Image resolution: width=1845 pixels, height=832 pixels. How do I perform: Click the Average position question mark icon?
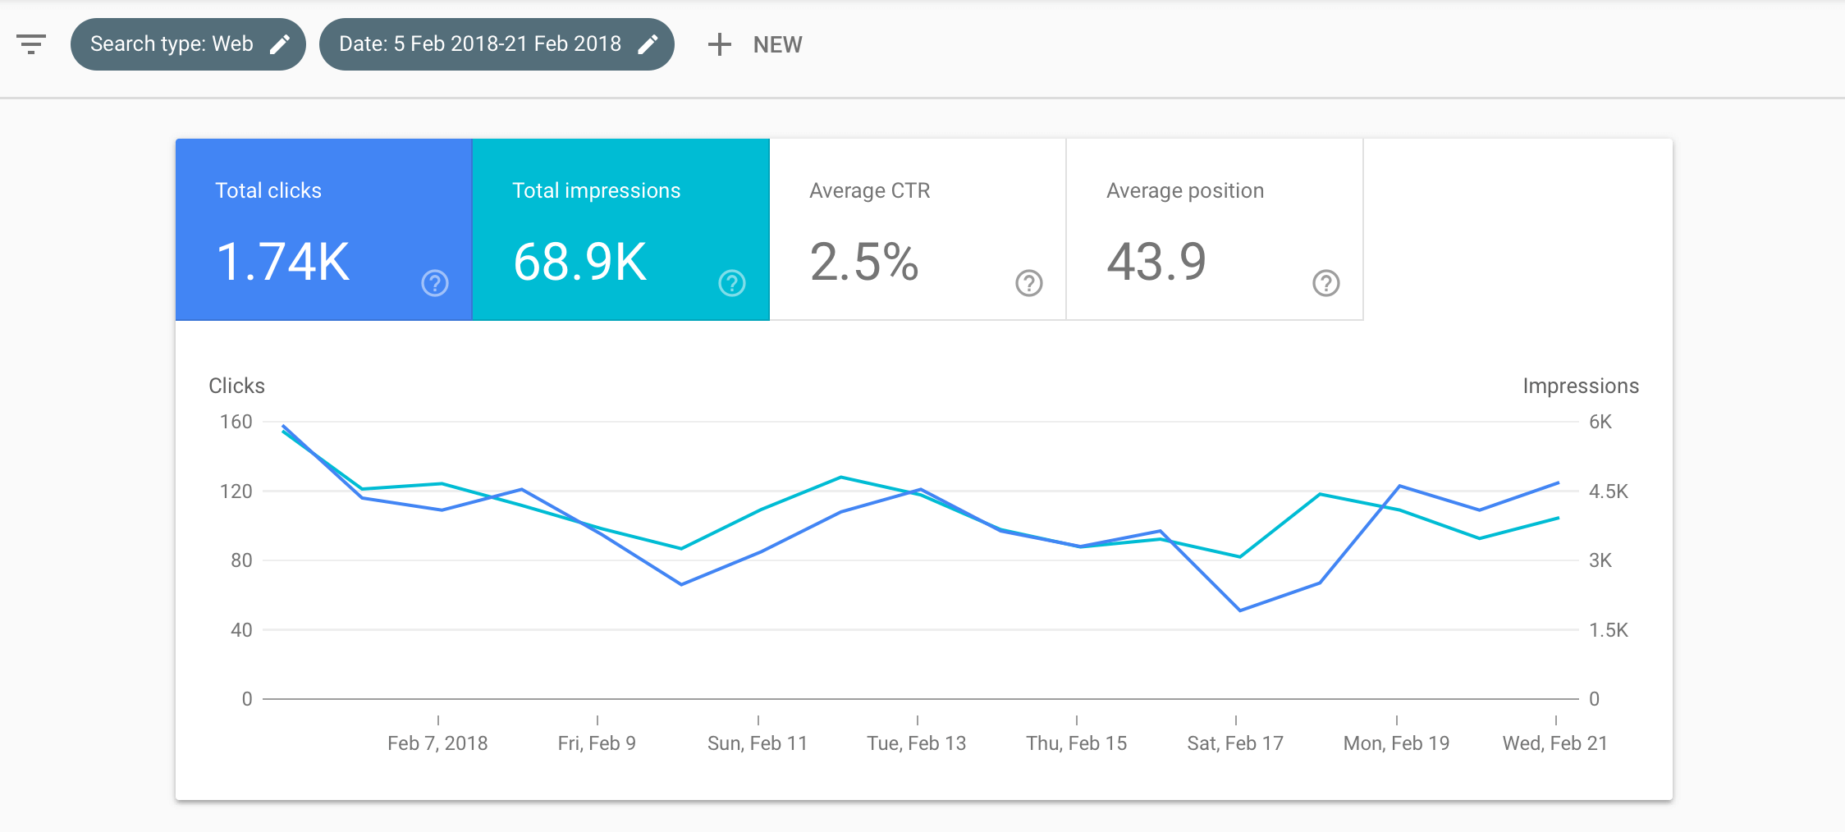[x=1325, y=283]
